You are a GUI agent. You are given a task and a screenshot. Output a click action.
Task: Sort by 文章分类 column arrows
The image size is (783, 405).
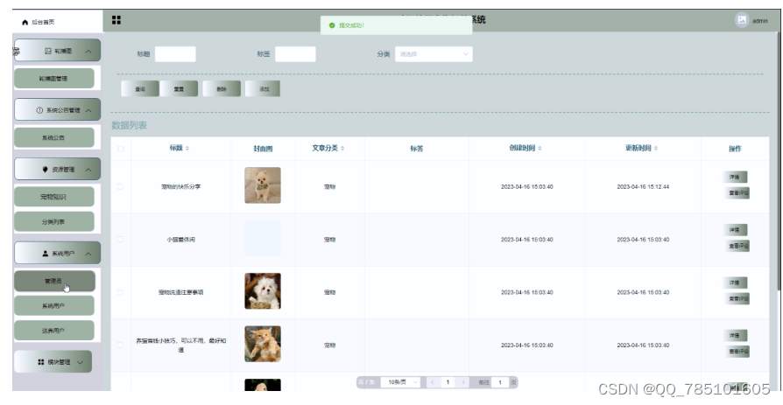[x=342, y=148]
